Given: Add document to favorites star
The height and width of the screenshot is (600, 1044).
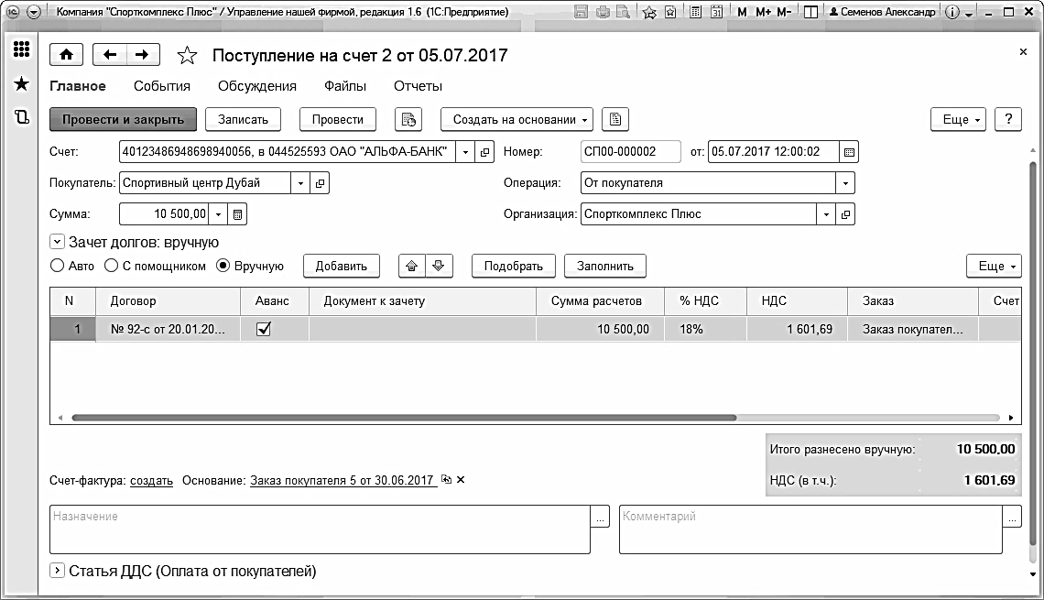Looking at the screenshot, I should (x=187, y=55).
